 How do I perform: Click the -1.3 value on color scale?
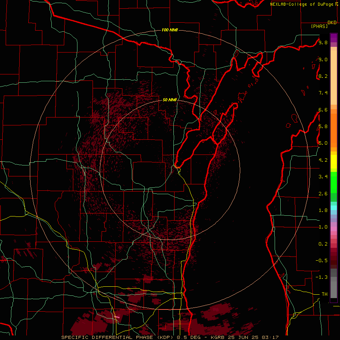[322, 277]
